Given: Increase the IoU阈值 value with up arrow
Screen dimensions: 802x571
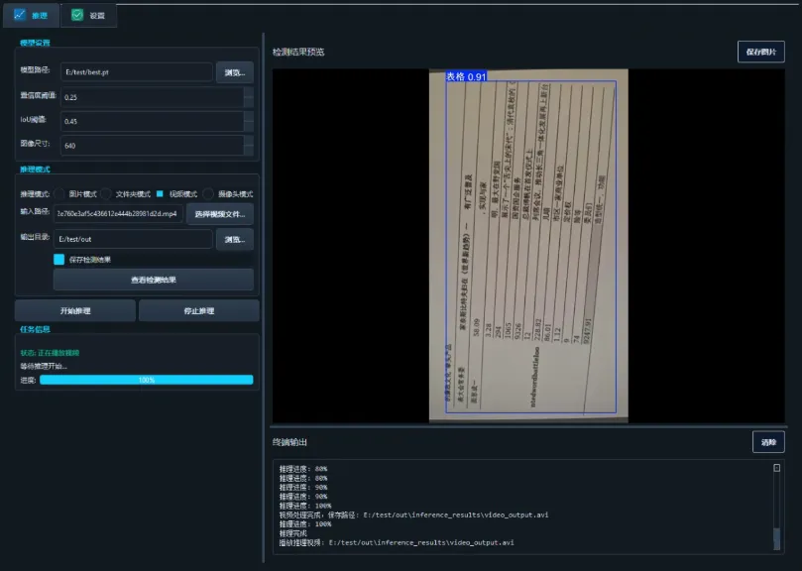Looking at the screenshot, I should pos(249,117).
